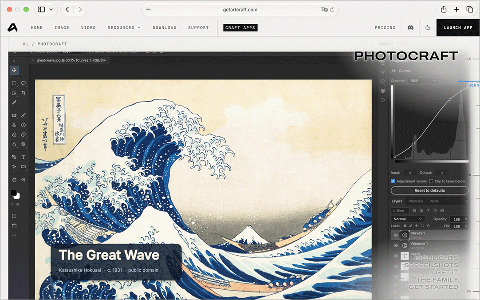The image size is (480, 300).
Task: Open the Home page
Action: coord(37,28)
